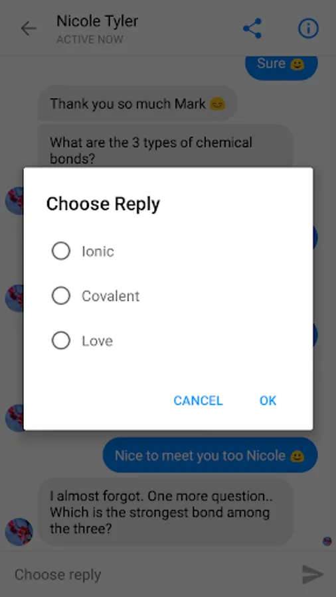
Task: Tap the Choose reply input field
Action: pos(152,574)
